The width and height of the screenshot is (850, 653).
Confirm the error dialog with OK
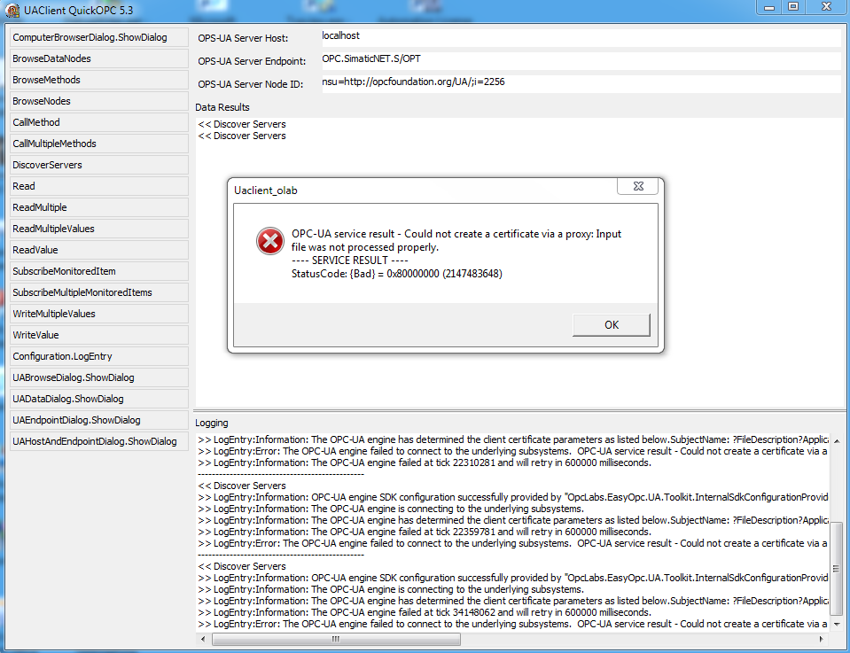click(612, 324)
